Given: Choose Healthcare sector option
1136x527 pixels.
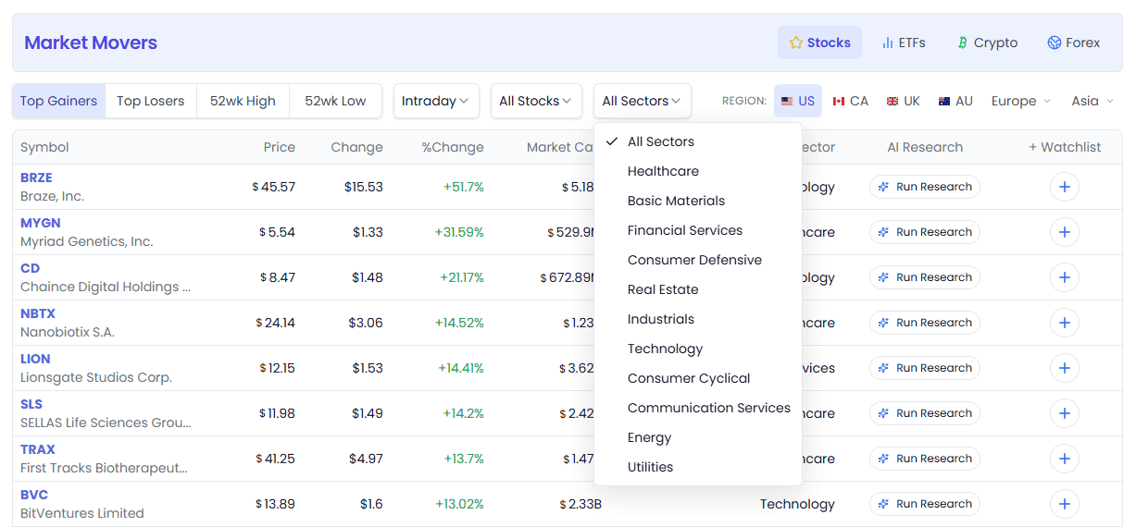Looking at the screenshot, I should coord(698,171).
